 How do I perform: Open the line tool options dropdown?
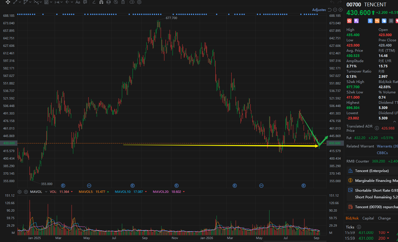tap(20, 2)
